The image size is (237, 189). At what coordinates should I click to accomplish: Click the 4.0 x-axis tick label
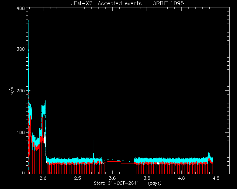click(x=181, y=178)
